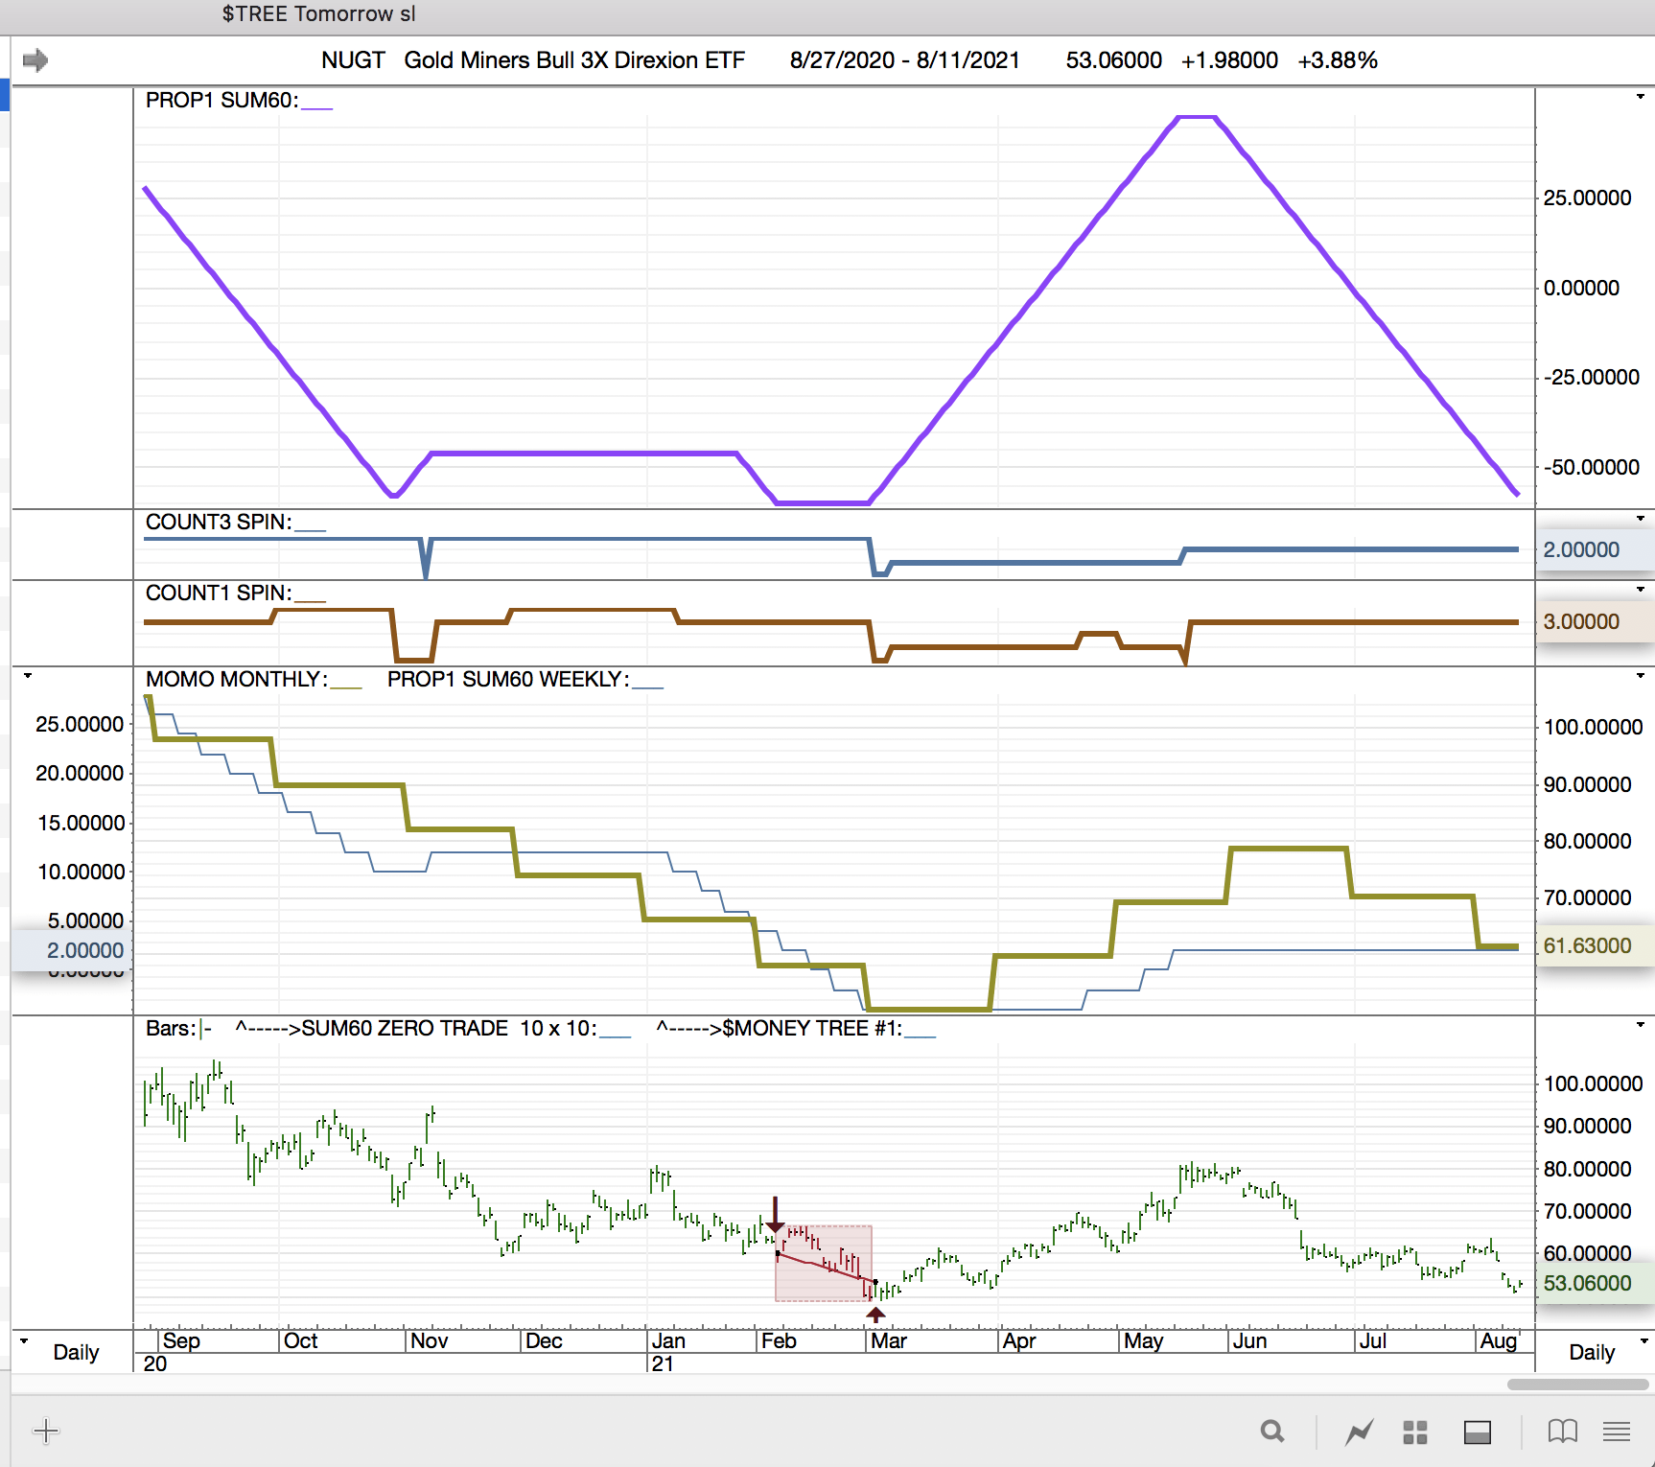Open the Daily period dropdown at bottom right
This screenshot has width=1655, height=1467.
[x=1643, y=1341]
